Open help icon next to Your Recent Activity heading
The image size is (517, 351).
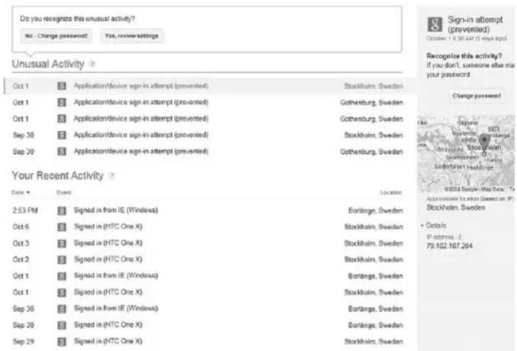pyautogui.click(x=112, y=176)
